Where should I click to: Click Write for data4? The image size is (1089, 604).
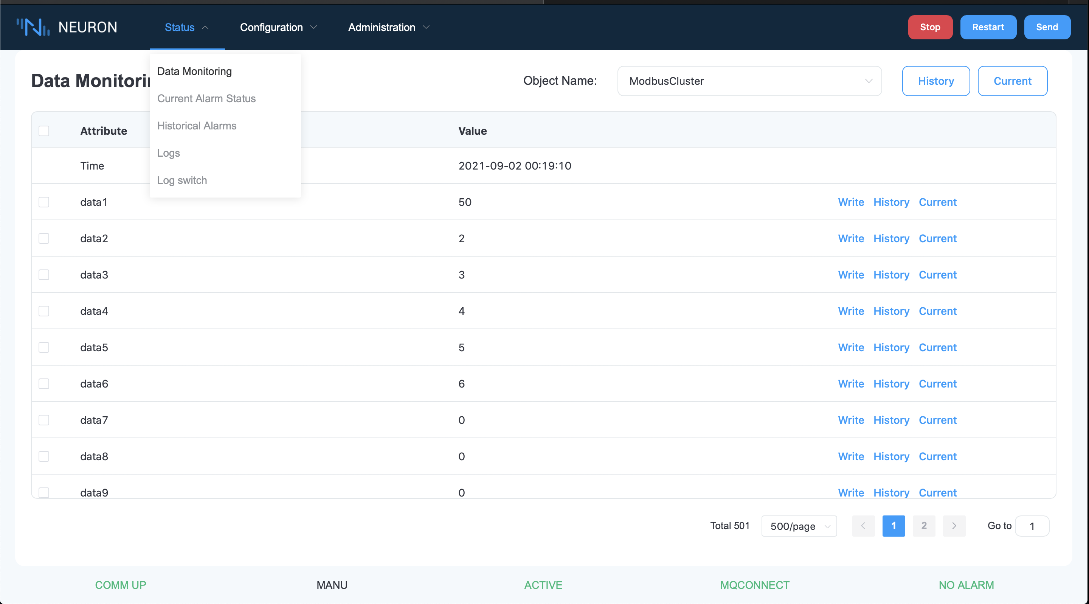(850, 311)
